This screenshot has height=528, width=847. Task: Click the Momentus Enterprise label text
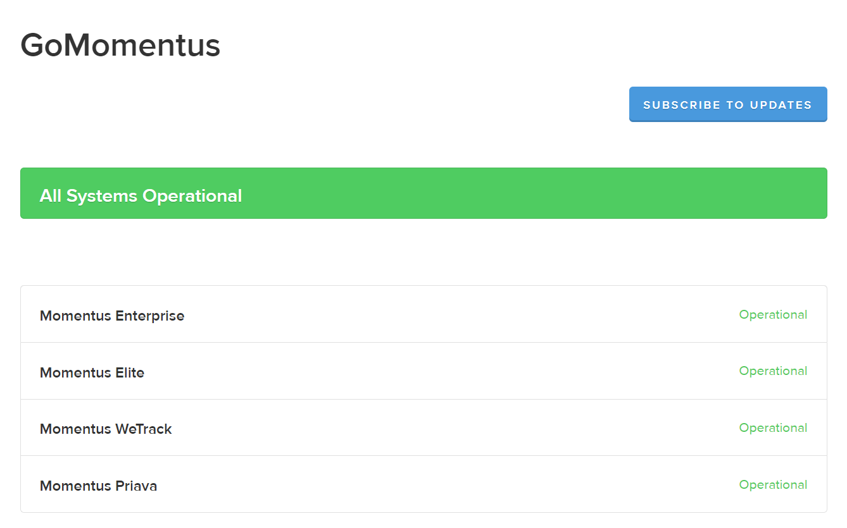pyautogui.click(x=112, y=316)
